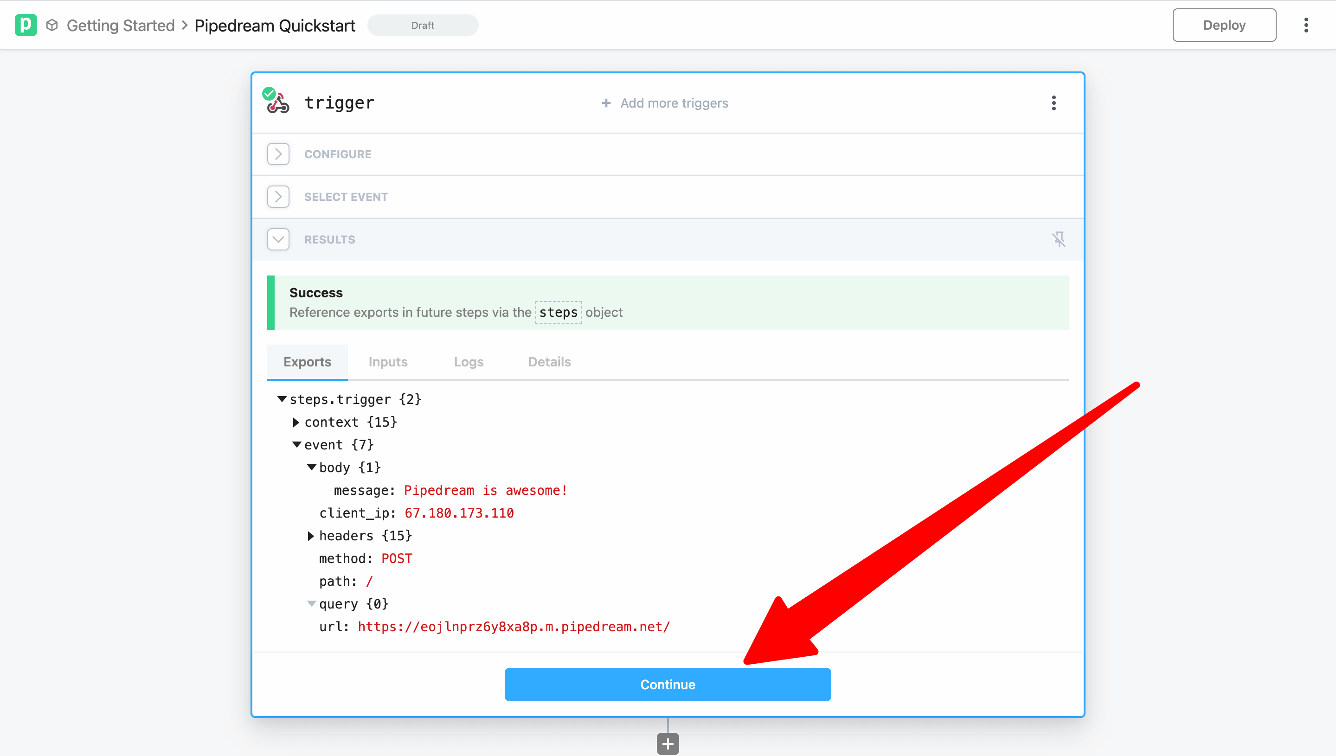Click plus icon beside Add more triggers
This screenshot has height=756, width=1336.
(605, 103)
